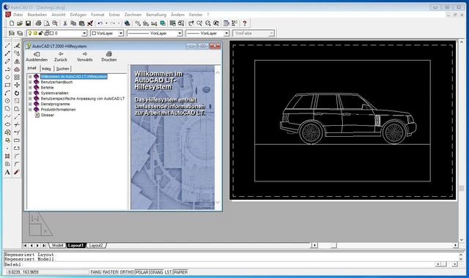
Task: Click the Paste clipboard icon
Action: point(81,23)
